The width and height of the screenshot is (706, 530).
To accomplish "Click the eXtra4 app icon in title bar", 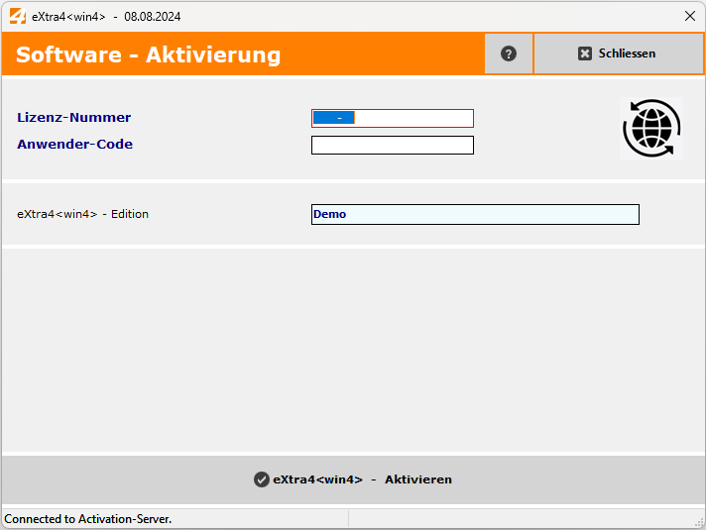I will point(17,16).
